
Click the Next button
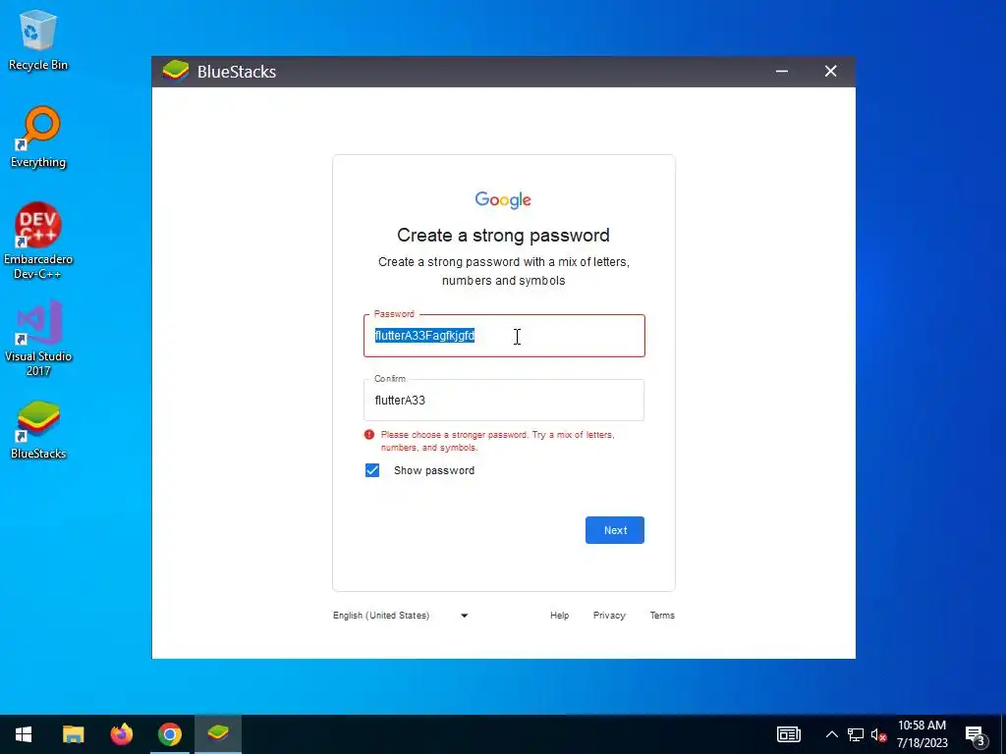point(615,530)
